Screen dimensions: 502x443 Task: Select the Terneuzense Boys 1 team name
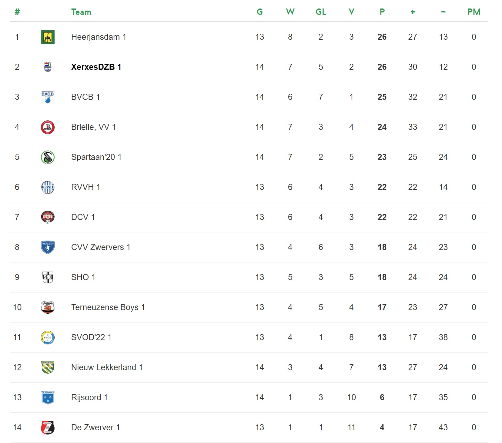pyautogui.click(x=108, y=307)
